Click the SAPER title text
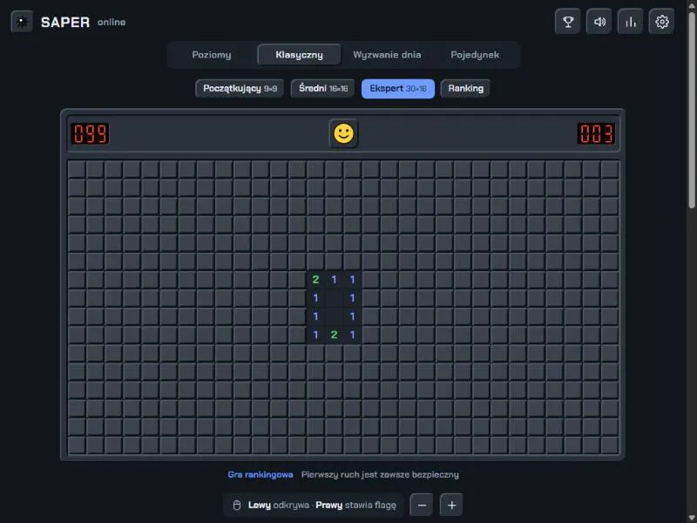The image size is (697, 523). 65,22
